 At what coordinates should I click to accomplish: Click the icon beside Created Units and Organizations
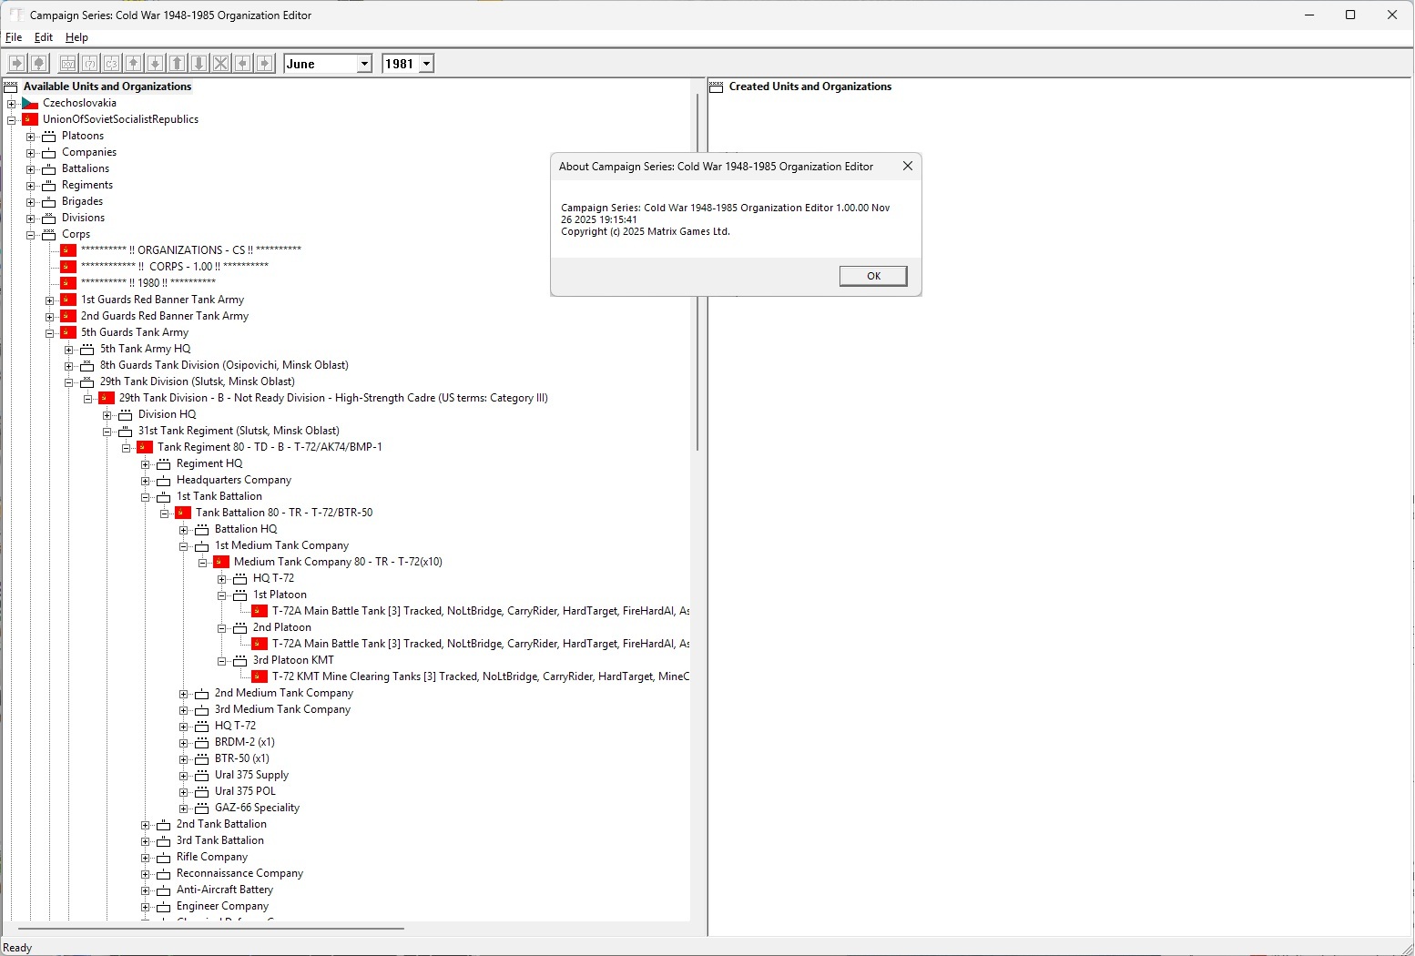click(717, 86)
